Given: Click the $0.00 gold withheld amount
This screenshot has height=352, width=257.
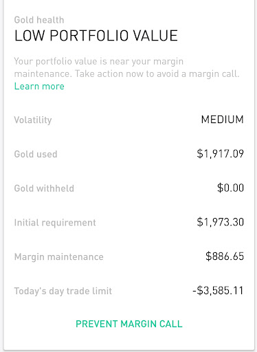Looking at the screenshot, I should click(230, 188).
